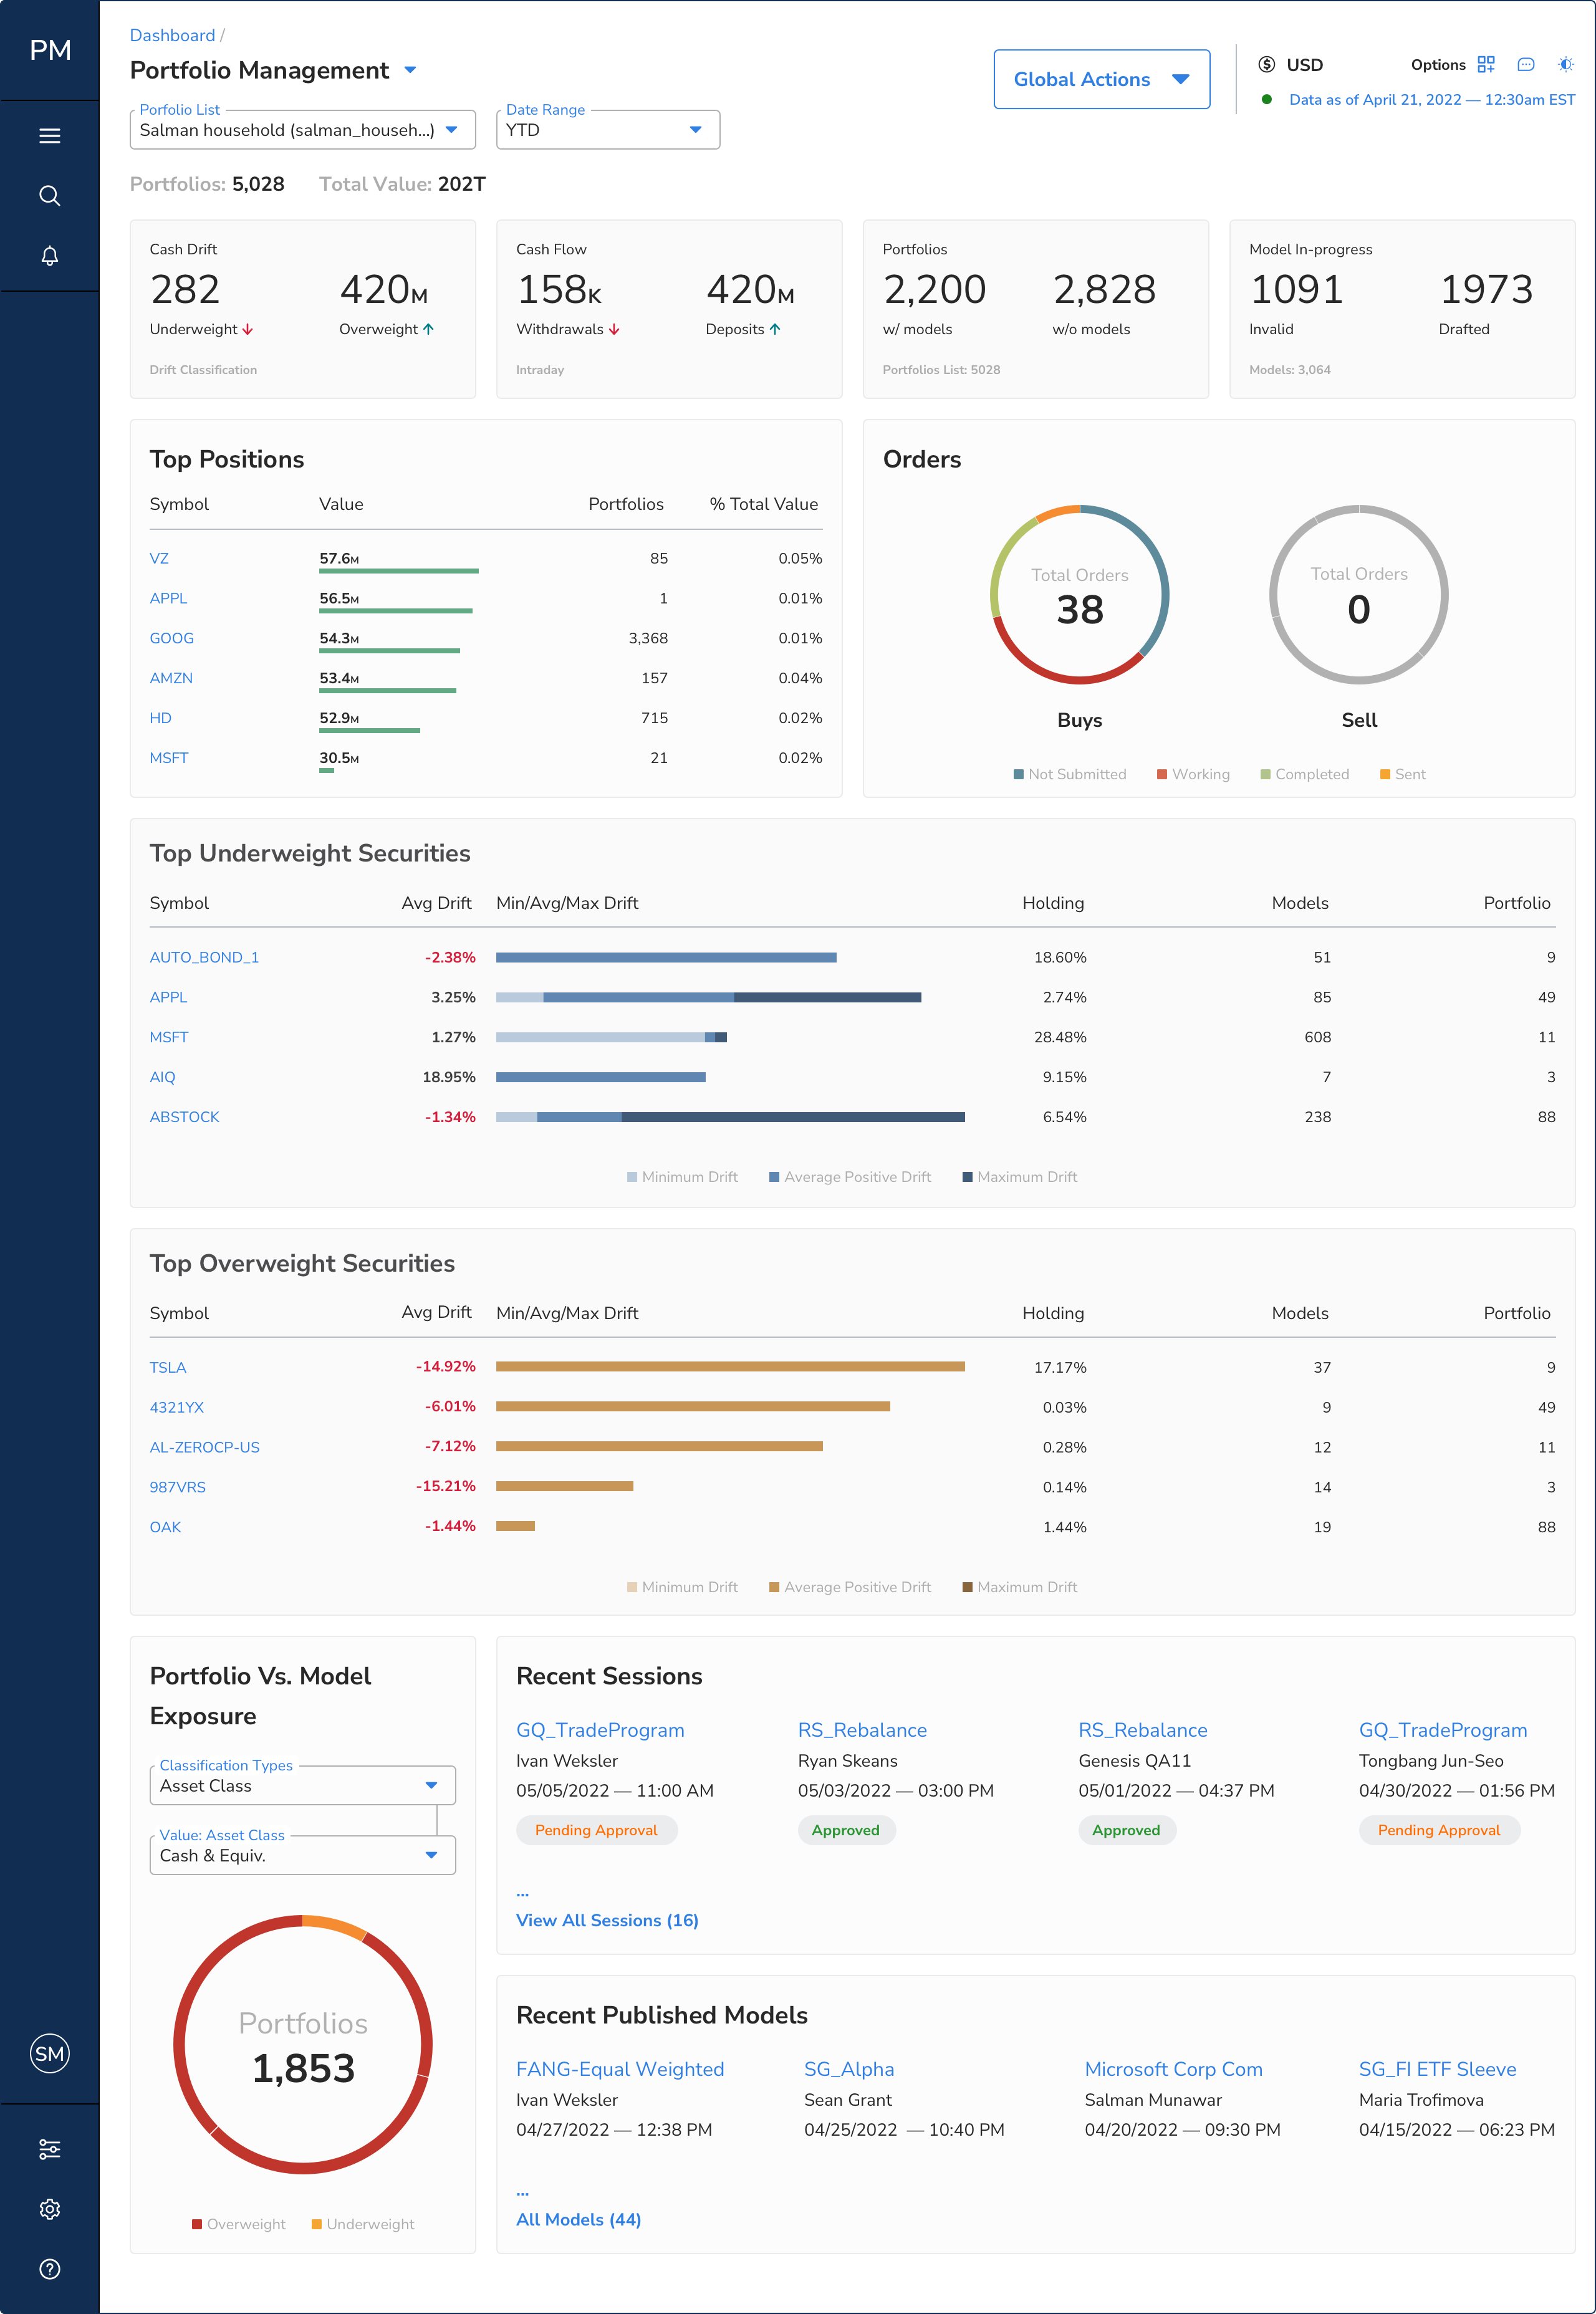Image resolution: width=1596 pixels, height=2314 pixels.
Task: Open AMZN in Top Positions
Action: (171, 678)
